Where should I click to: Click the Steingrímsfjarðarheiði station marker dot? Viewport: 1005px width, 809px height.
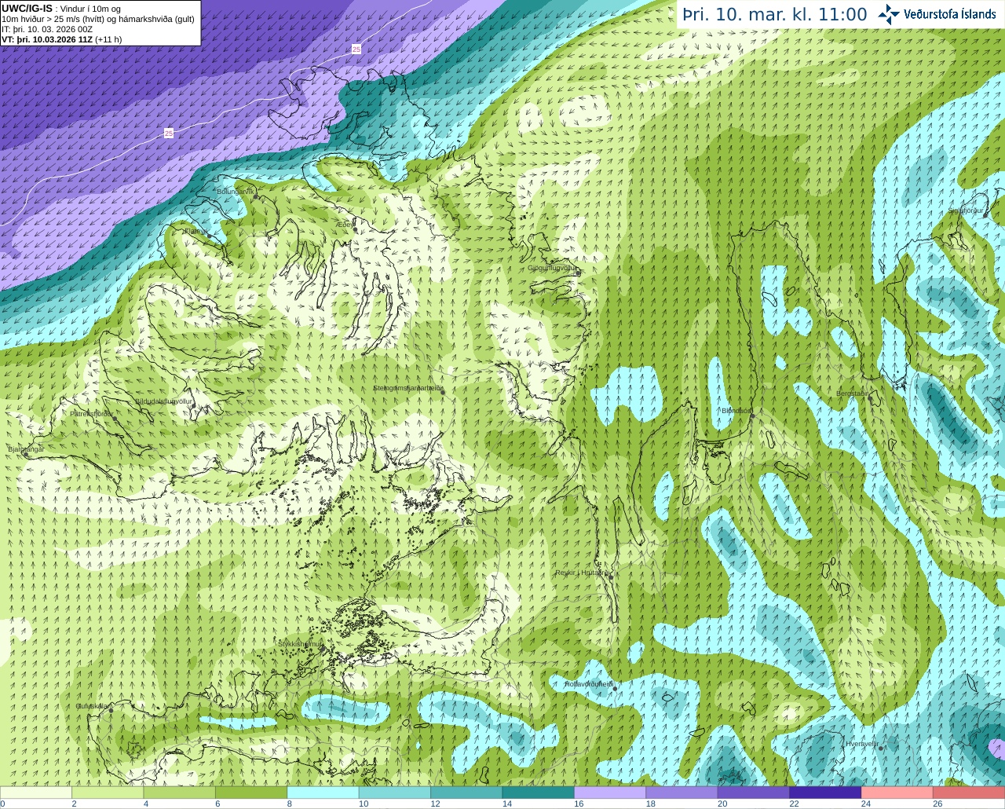(442, 393)
